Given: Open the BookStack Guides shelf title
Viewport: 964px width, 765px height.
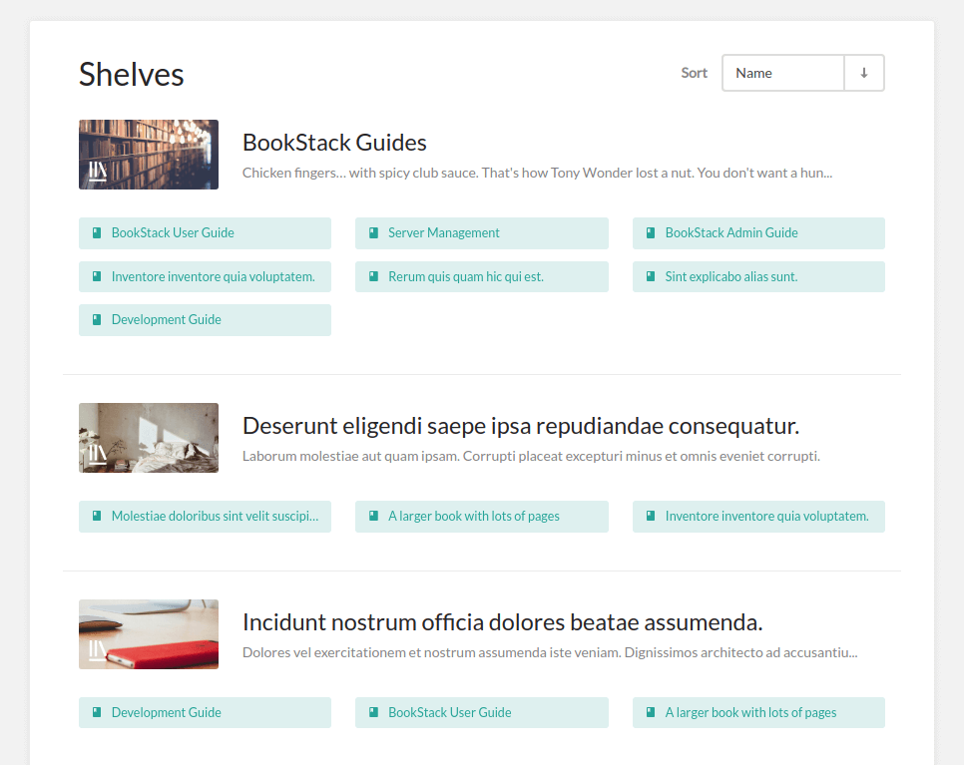Looking at the screenshot, I should (334, 143).
